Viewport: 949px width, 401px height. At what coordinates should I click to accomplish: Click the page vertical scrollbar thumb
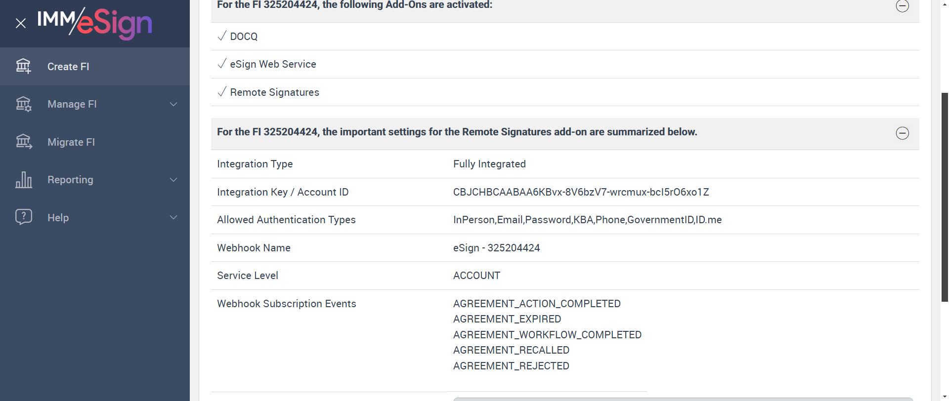(945, 197)
